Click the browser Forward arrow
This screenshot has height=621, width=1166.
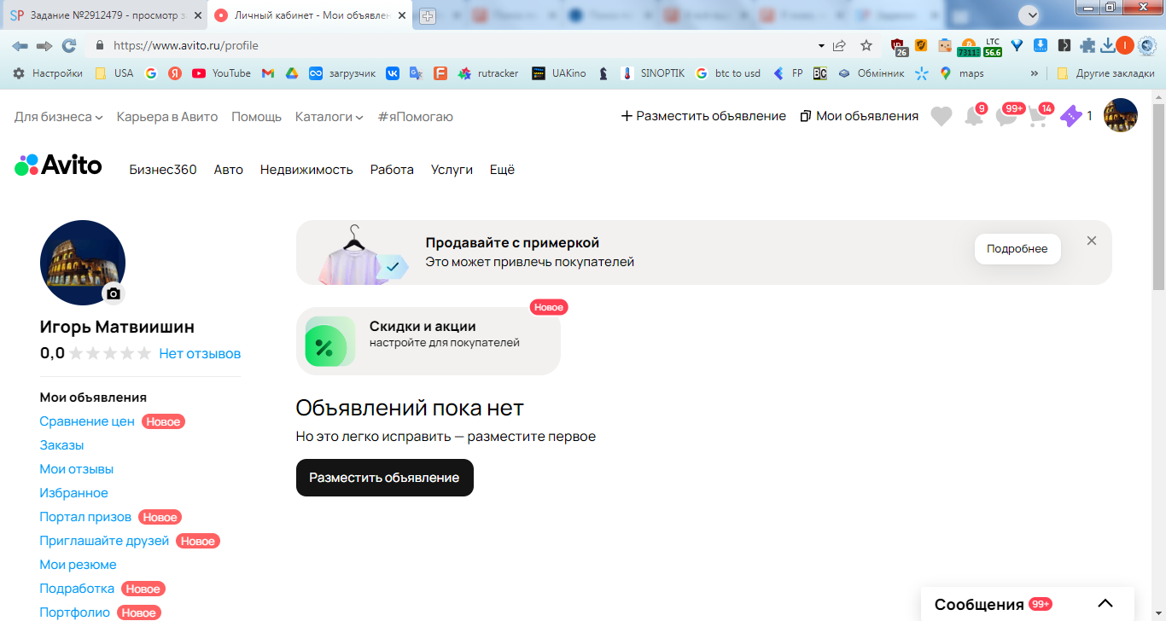point(44,45)
